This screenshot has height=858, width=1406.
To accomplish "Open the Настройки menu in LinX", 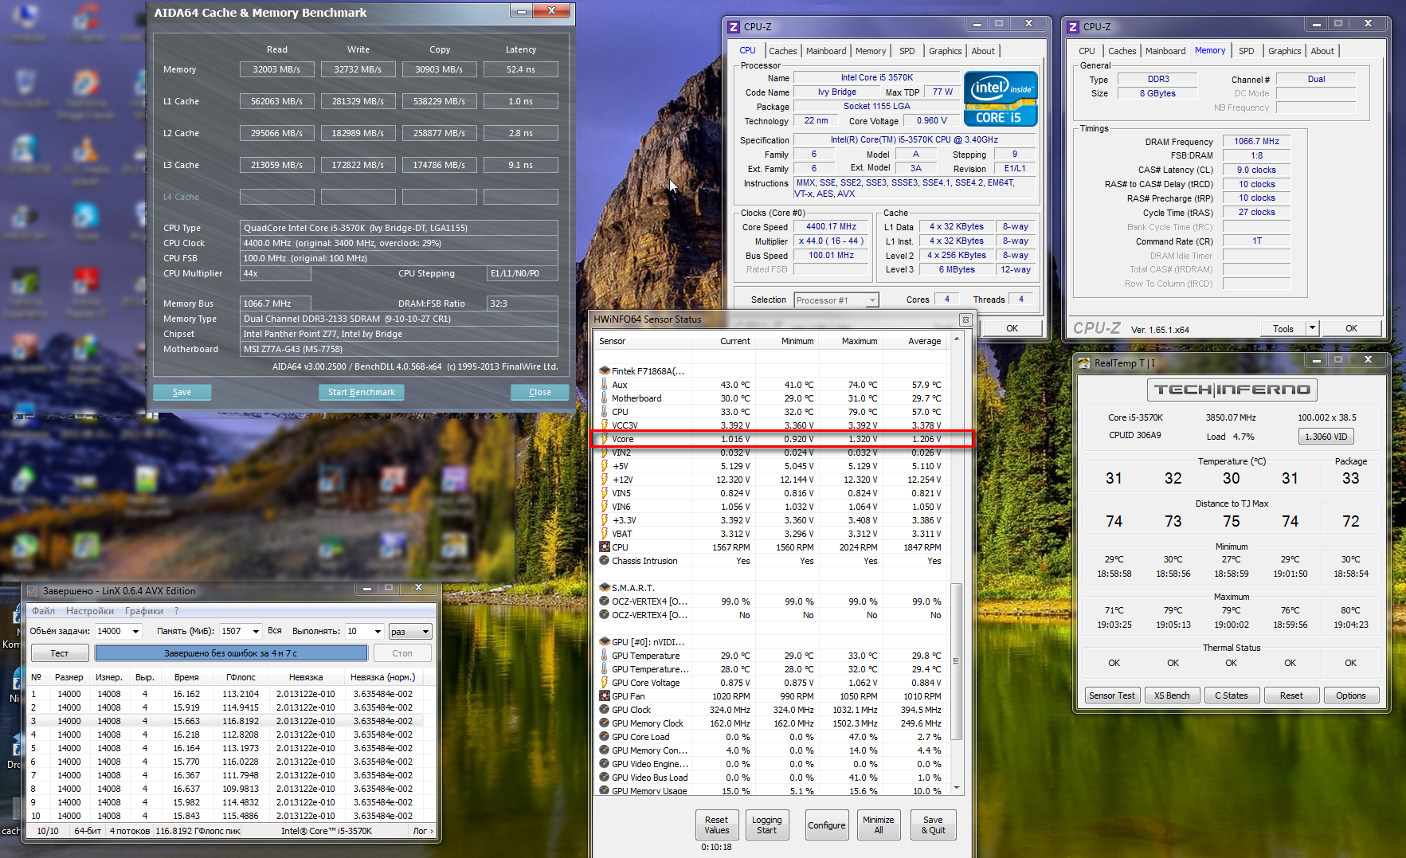I will coord(89,611).
